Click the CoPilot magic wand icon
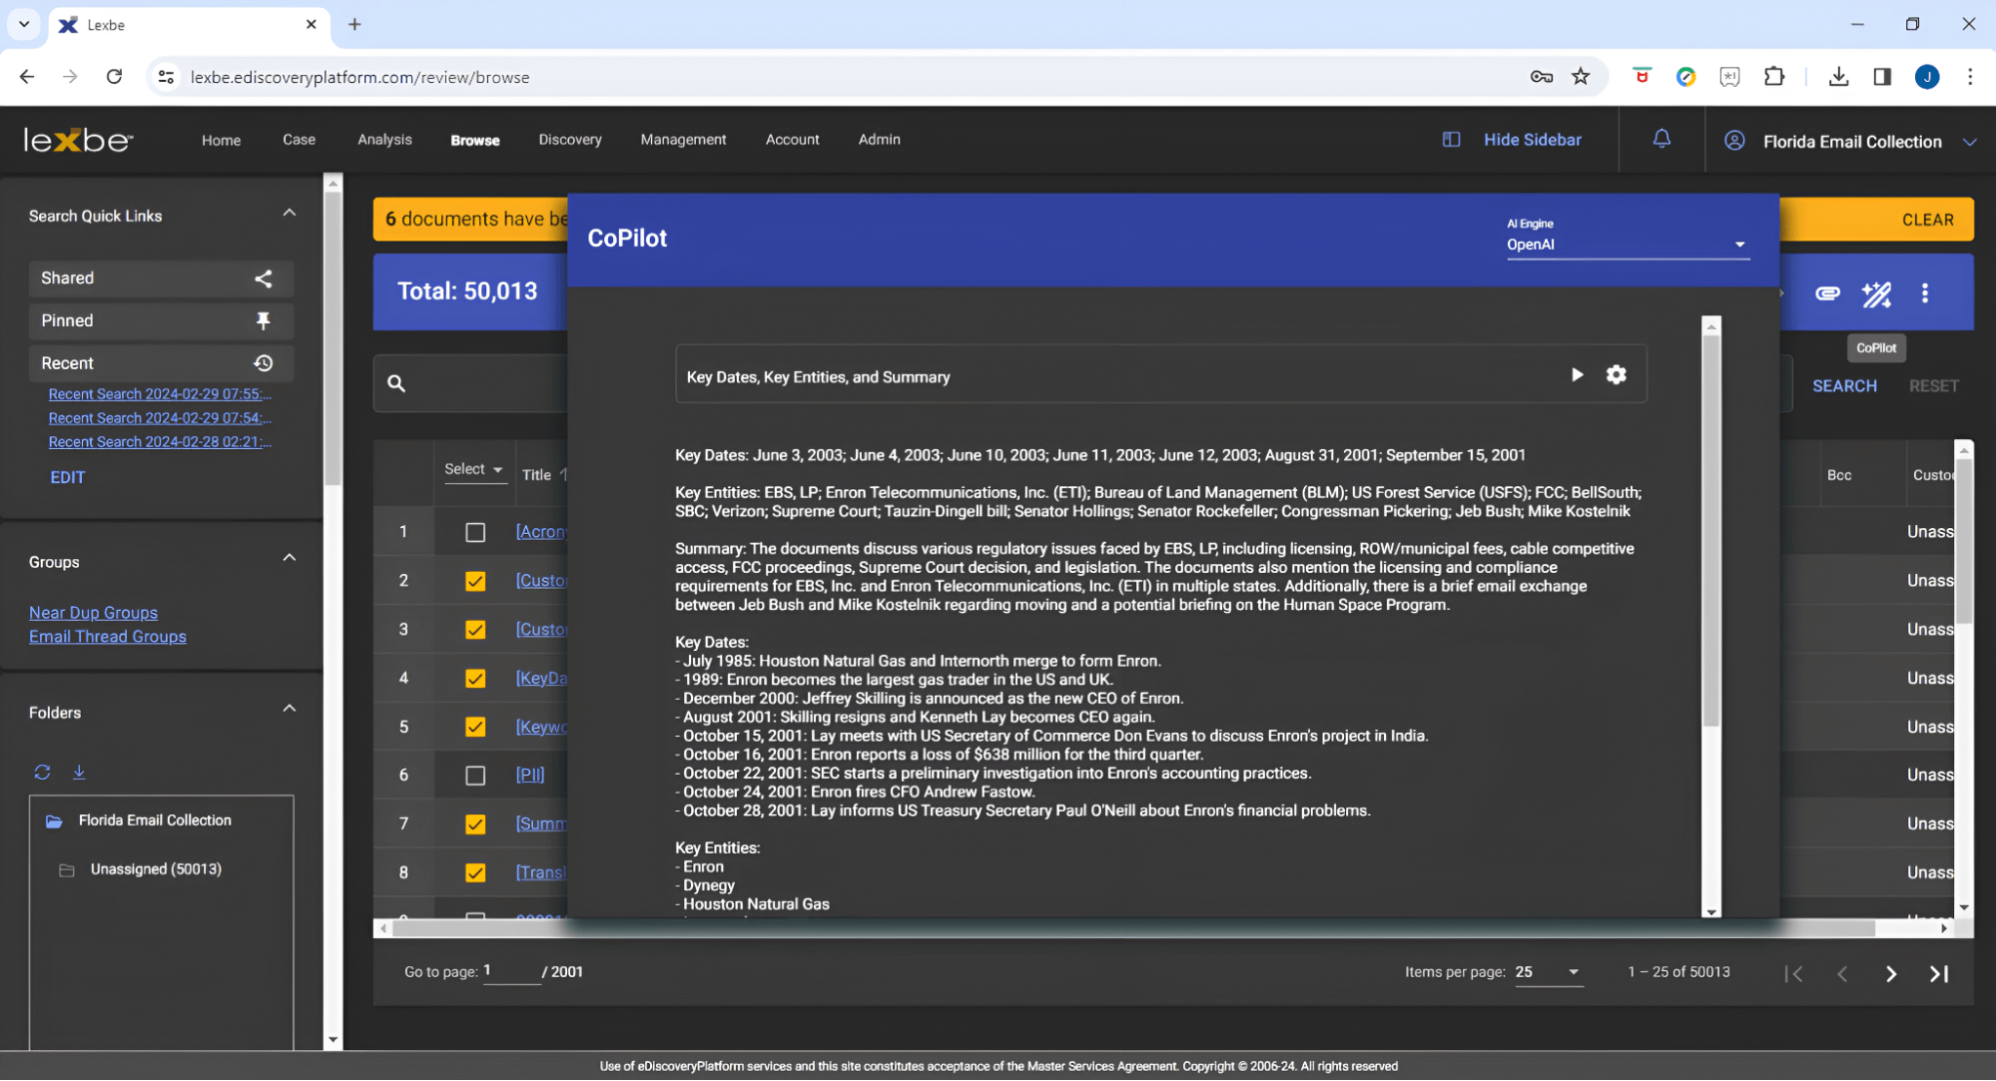The height and width of the screenshot is (1081, 1996). tap(1876, 293)
